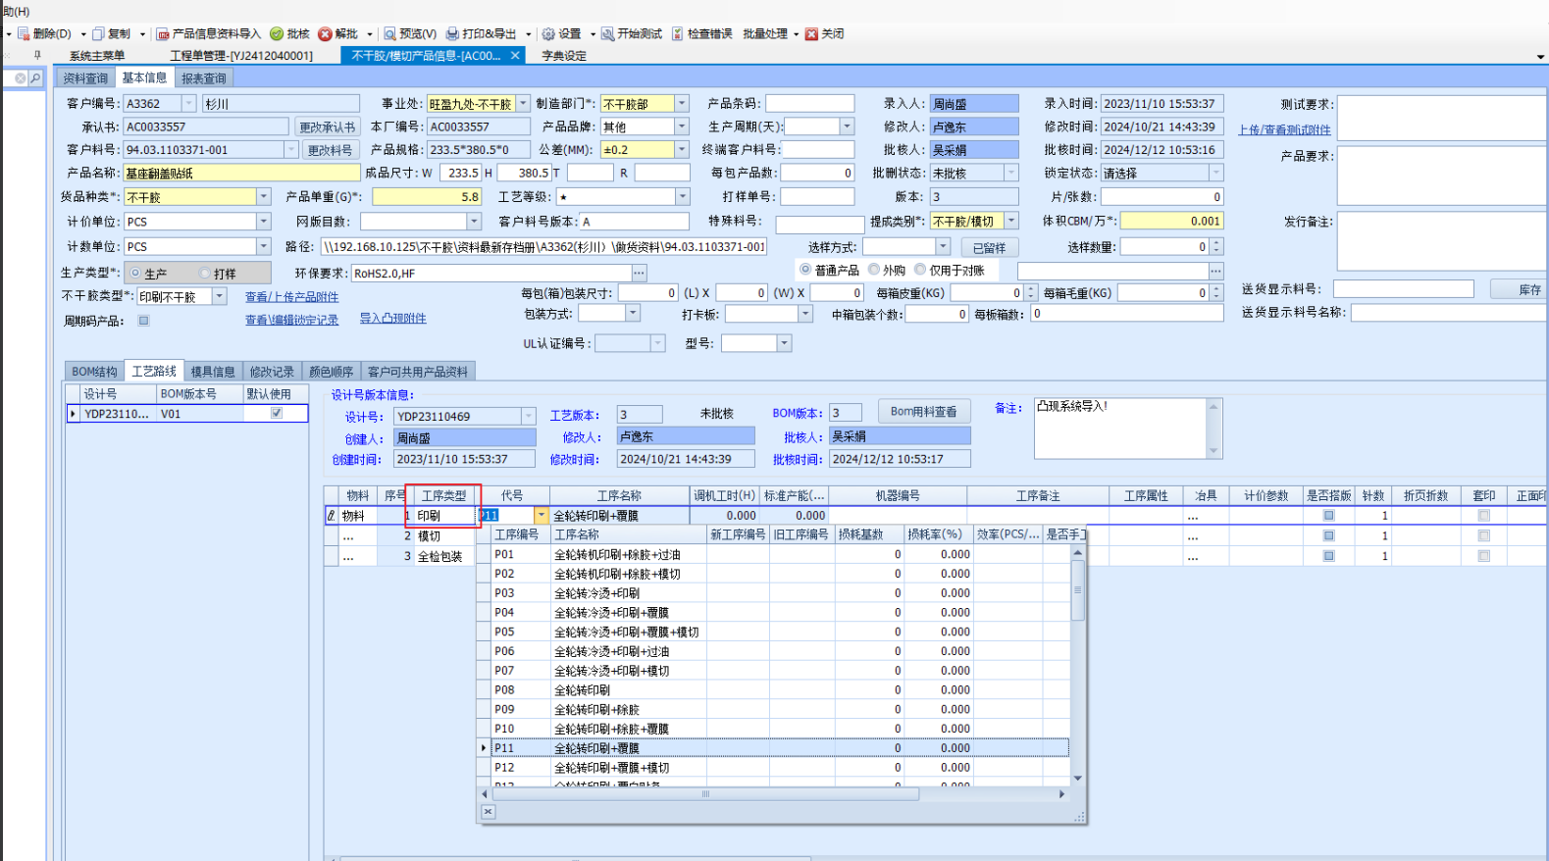Switch to the BOM结构 tab
The image size is (1549, 861).
[94, 372]
